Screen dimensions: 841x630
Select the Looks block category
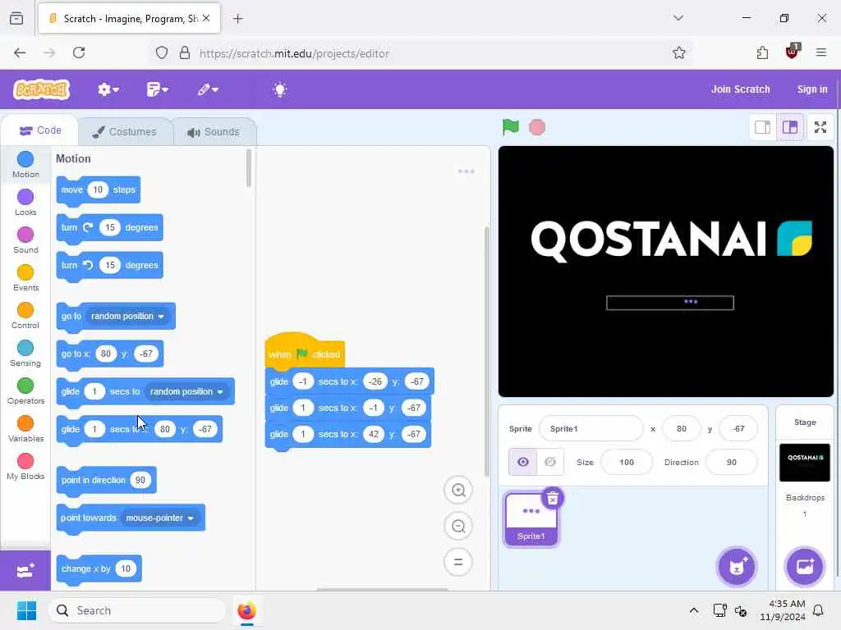[x=25, y=203]
